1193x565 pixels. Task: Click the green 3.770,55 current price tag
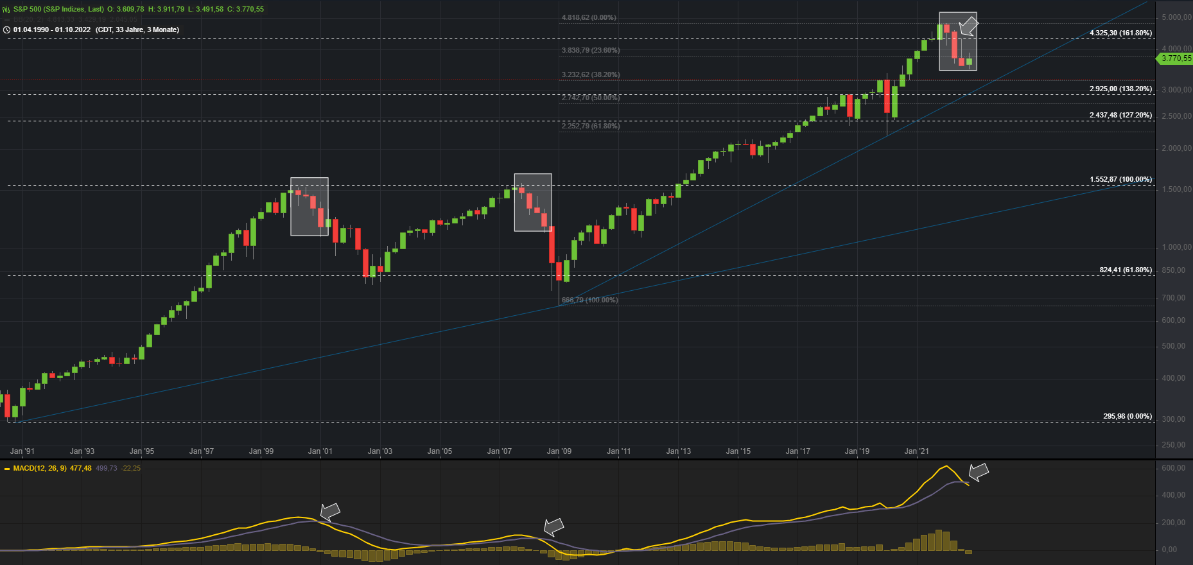pyautogui.click(x=1175, y=58)
